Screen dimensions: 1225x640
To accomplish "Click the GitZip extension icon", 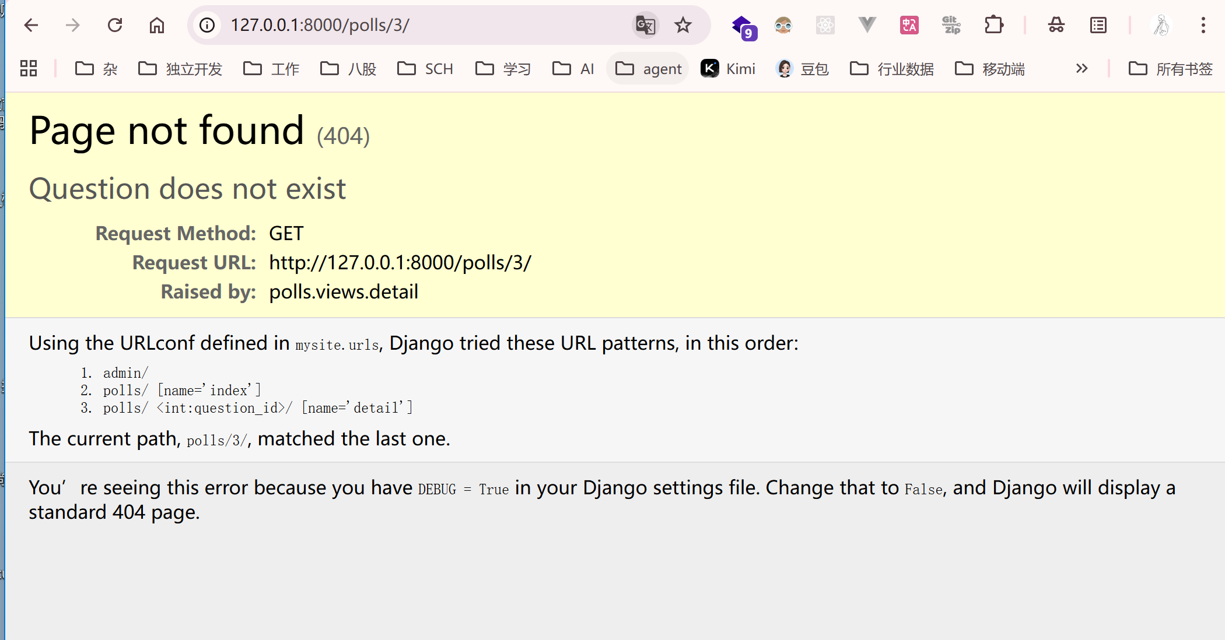I will point(951,25).
